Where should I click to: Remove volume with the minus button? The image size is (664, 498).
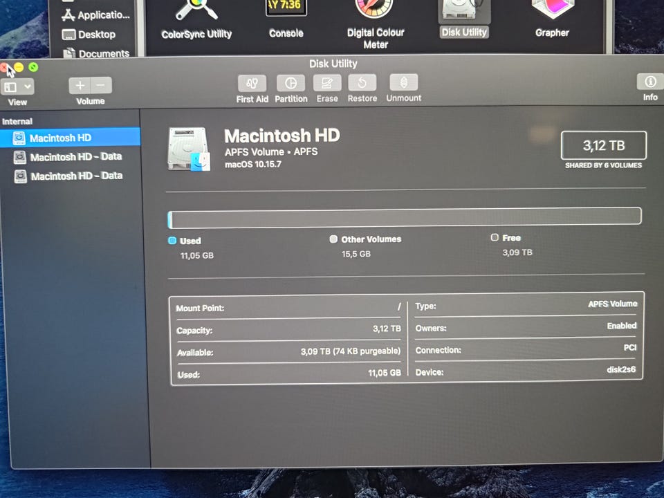point(101,85)
